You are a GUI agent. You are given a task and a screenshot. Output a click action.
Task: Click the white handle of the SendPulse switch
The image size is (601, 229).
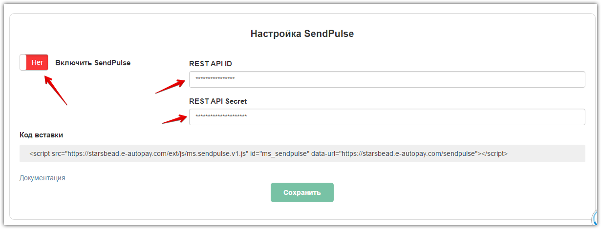pos(23,62)
